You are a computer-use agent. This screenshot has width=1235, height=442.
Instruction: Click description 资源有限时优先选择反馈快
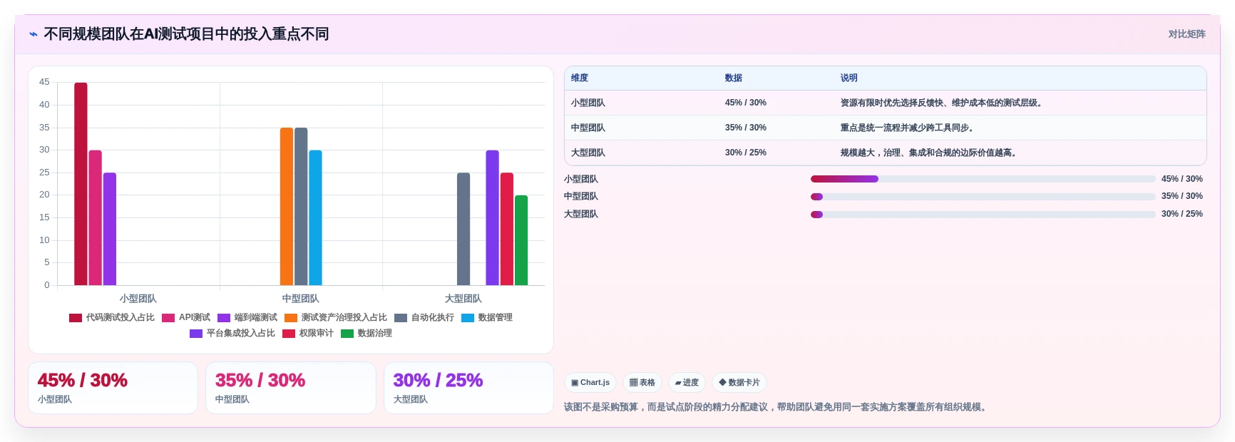(943, 103)
